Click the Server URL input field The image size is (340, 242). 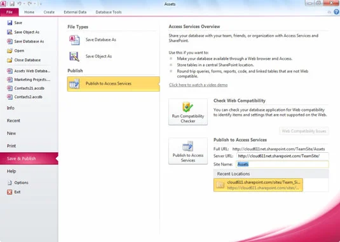pos(283,156)
